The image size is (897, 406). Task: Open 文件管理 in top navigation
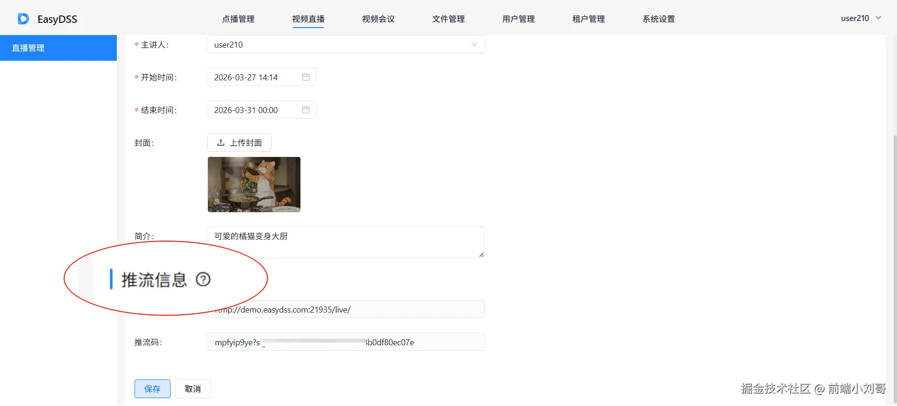coord(448,19)
